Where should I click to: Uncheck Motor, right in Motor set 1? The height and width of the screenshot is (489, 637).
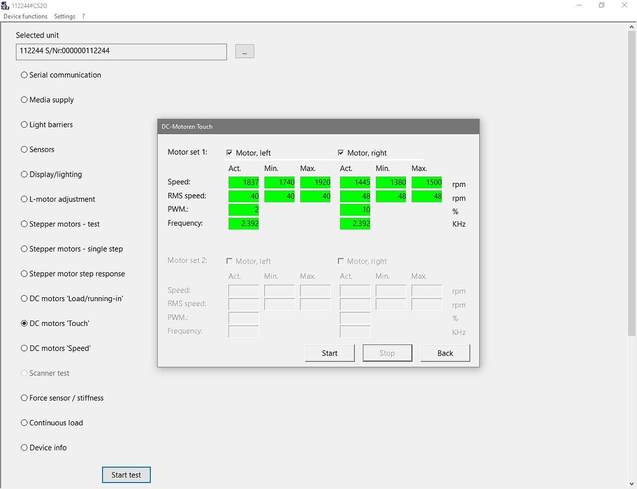point(341,153)
